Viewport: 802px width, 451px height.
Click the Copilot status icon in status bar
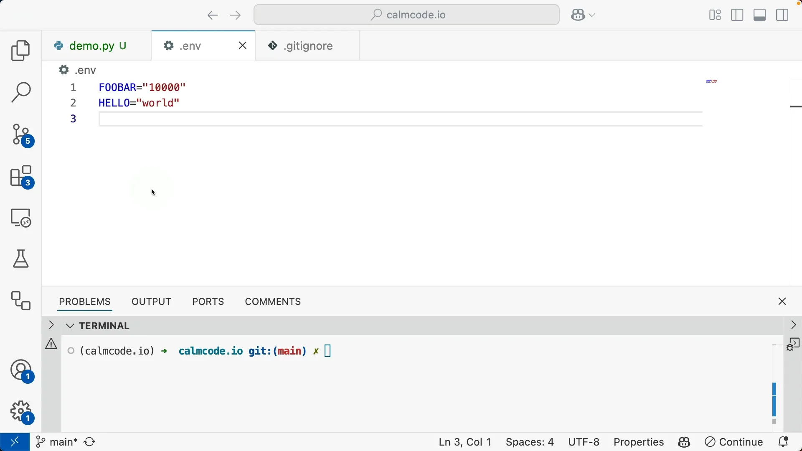tap(684, 442)
